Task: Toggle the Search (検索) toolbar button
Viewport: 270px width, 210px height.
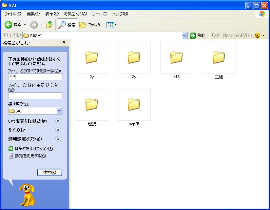Action: click(67, 25)
